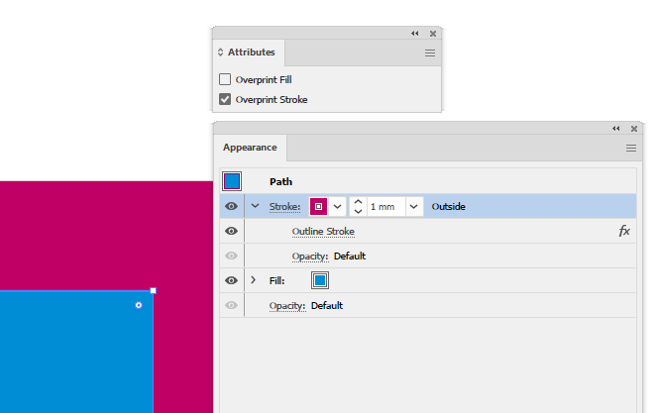656x413 pixels.
Task: Open the Attributes panel flyout menu
Action: tap(430, 52)
